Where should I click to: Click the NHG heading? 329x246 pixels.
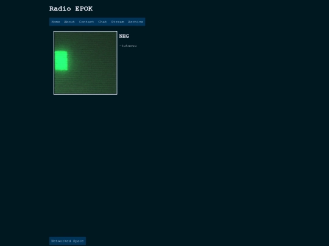click(124, 36)
